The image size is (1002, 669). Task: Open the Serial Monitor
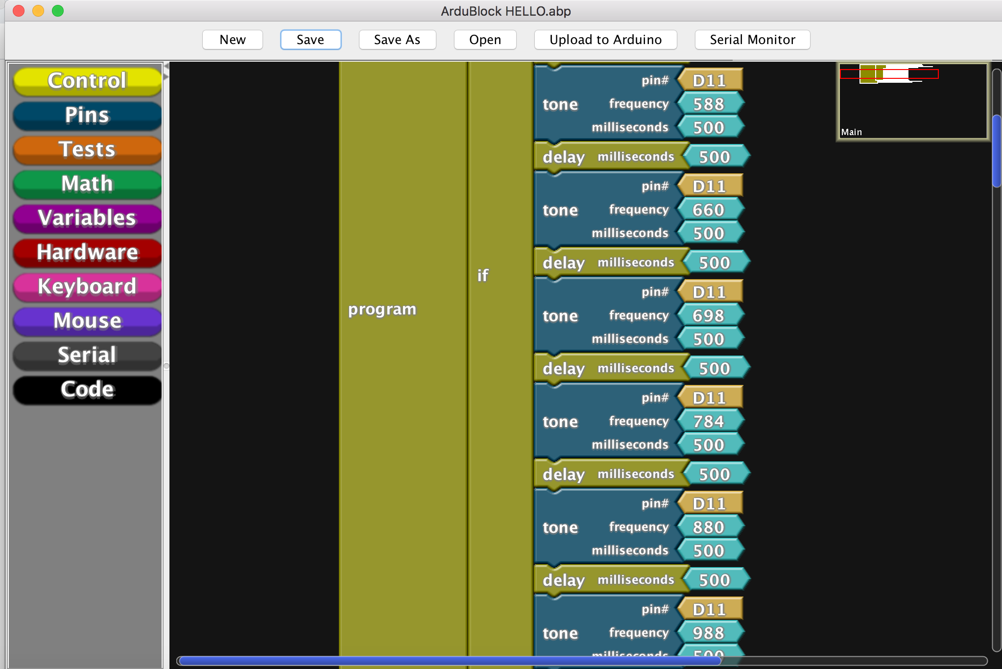pos(752,40)
